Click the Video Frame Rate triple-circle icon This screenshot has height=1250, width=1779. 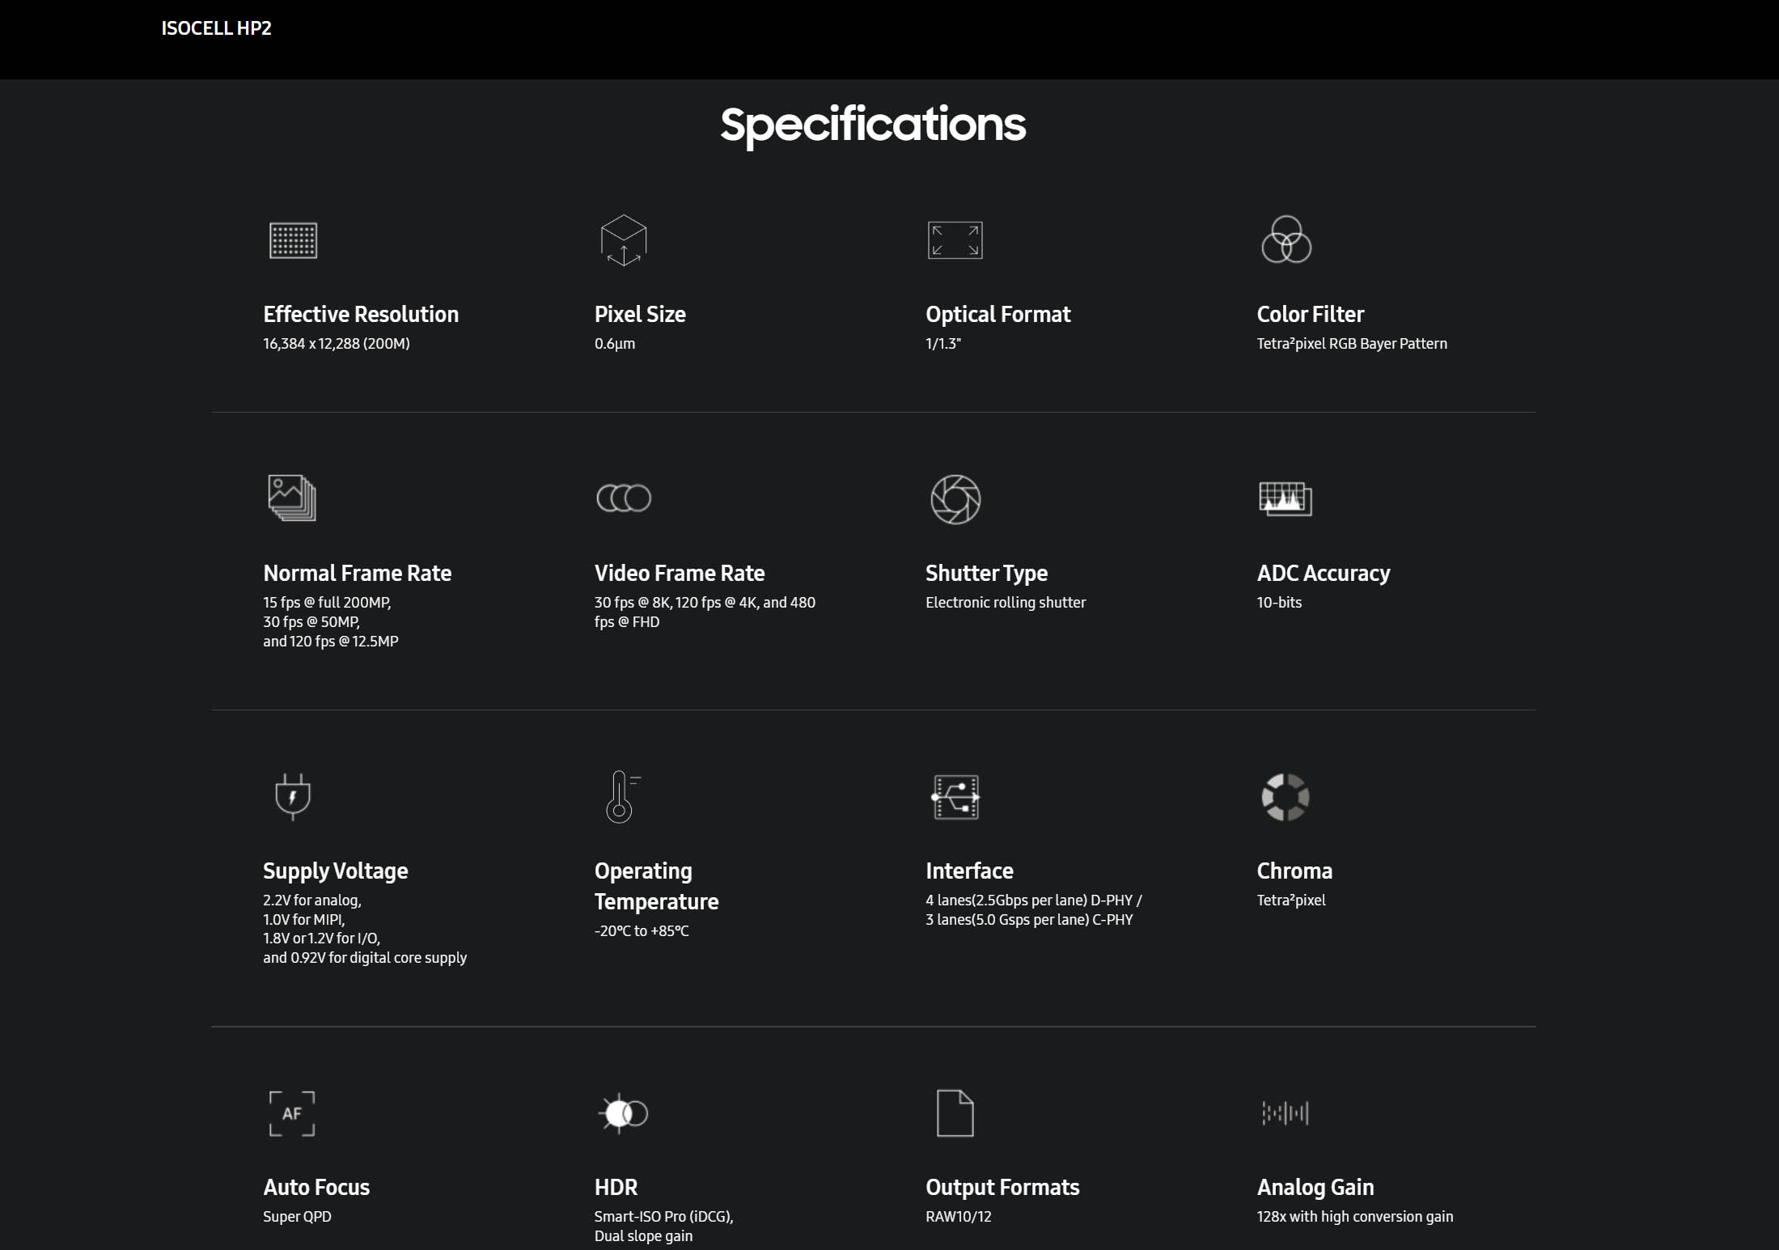point(624,498)
